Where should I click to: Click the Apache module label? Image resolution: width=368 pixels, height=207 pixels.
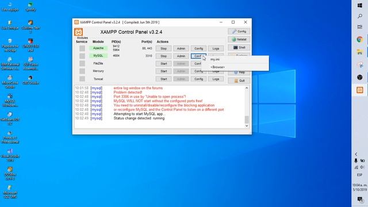click(x=98, y=48)
